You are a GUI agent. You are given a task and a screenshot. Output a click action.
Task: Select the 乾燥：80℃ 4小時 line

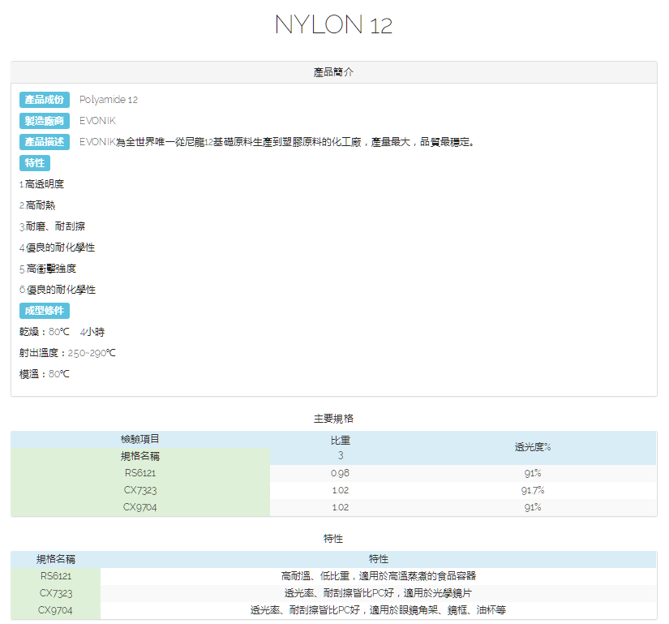[62, 332]
